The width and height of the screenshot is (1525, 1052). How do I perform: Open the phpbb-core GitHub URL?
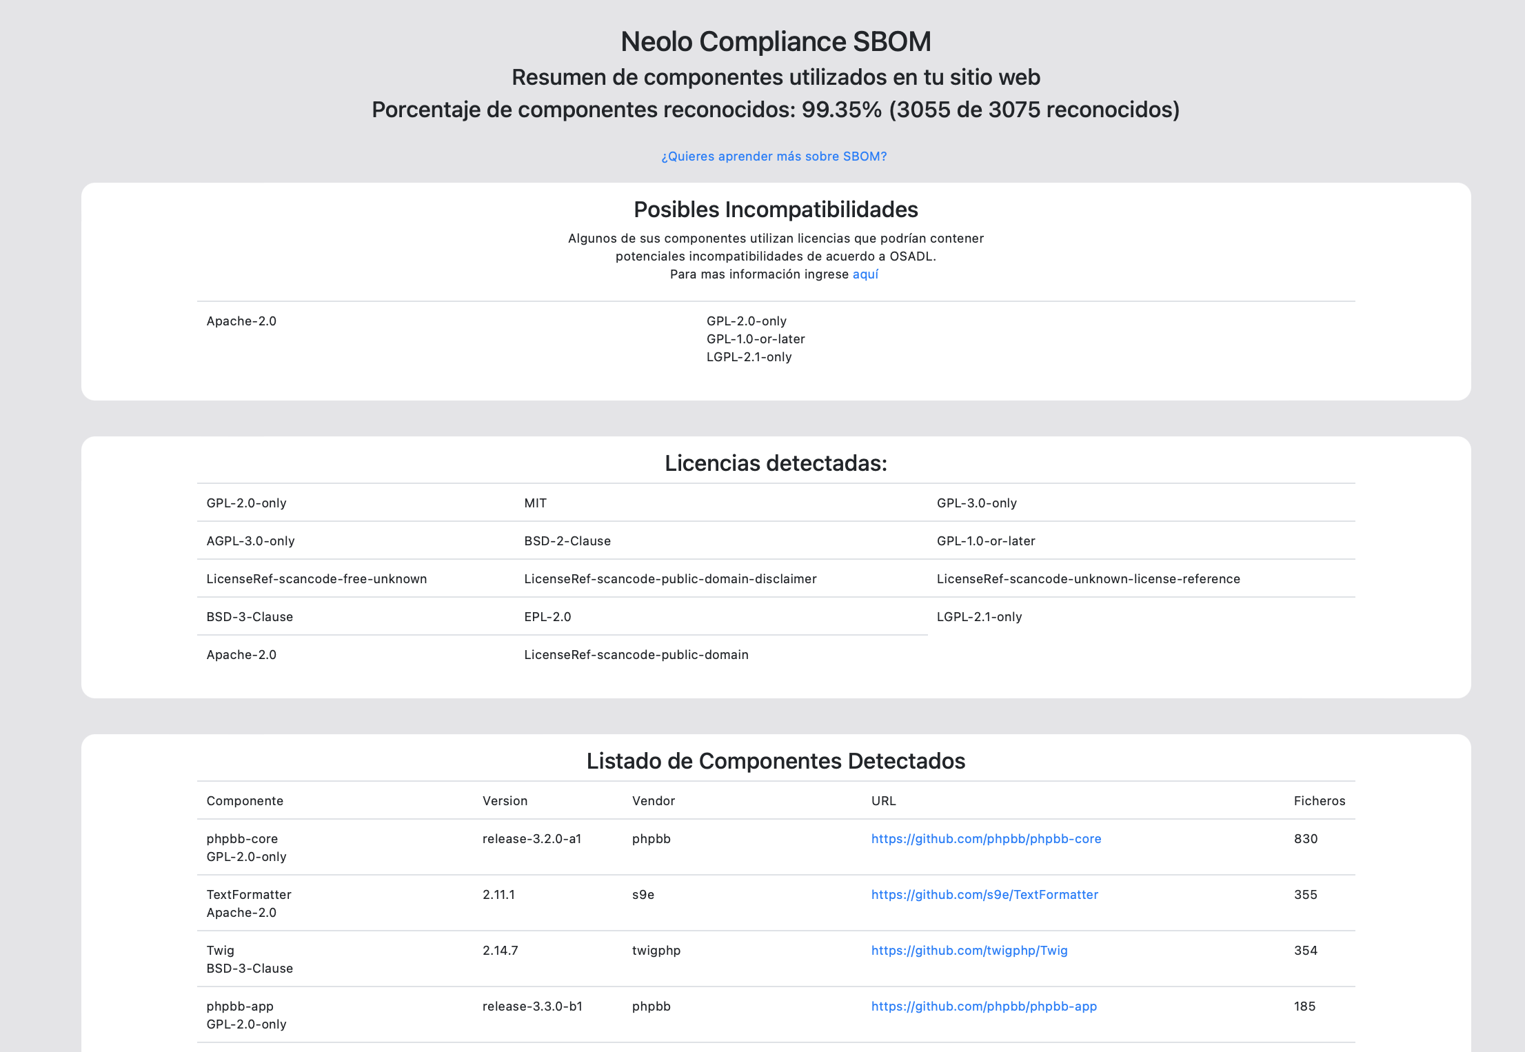coord(986,839)
